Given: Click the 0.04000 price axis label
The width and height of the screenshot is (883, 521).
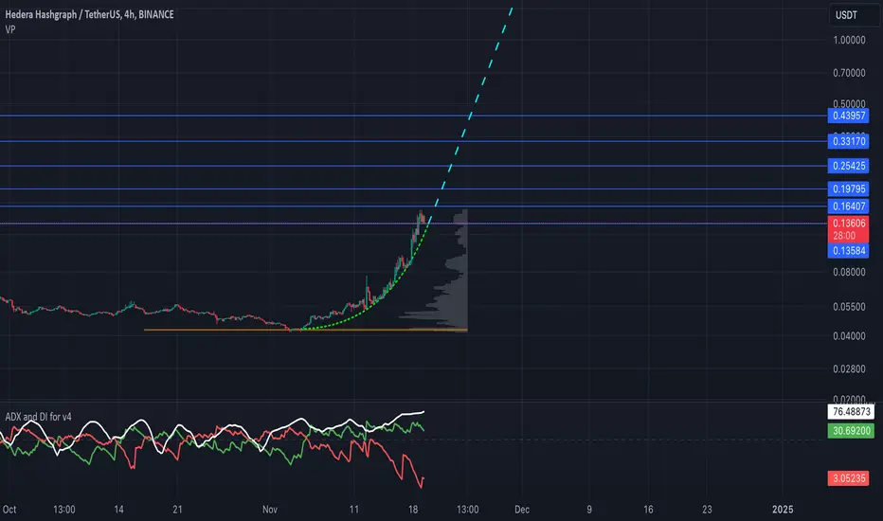Looking at the screenshot, I should tap(849, 336).
